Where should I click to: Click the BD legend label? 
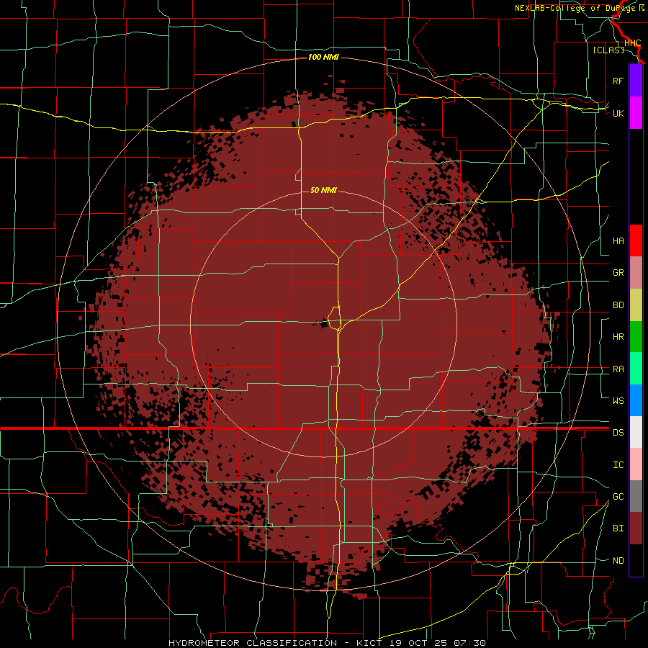coord(618,305)
